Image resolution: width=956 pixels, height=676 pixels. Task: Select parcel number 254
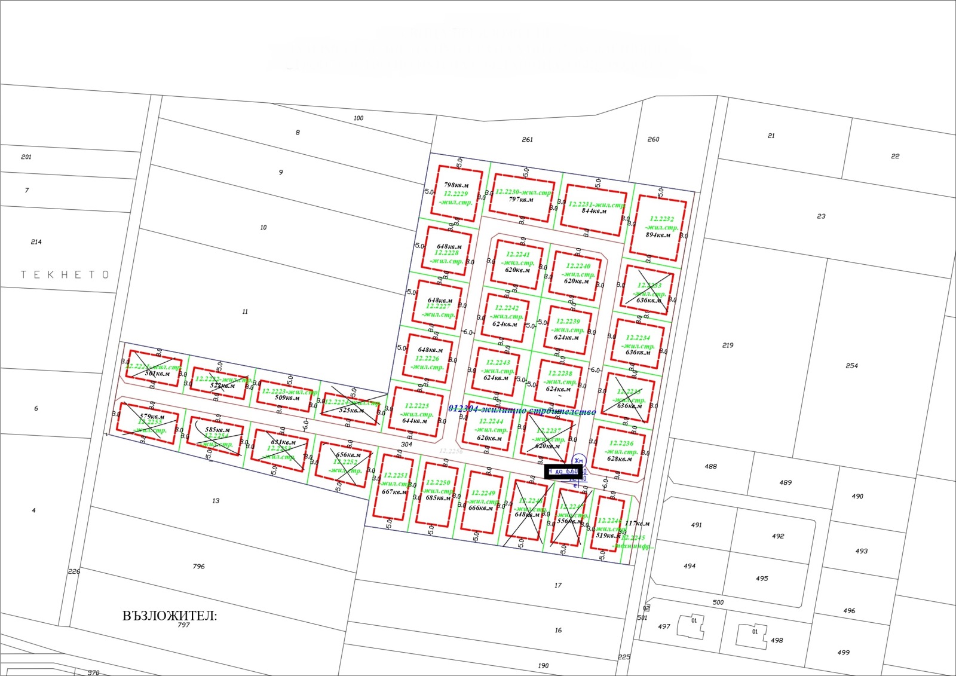tap(851, 366)
